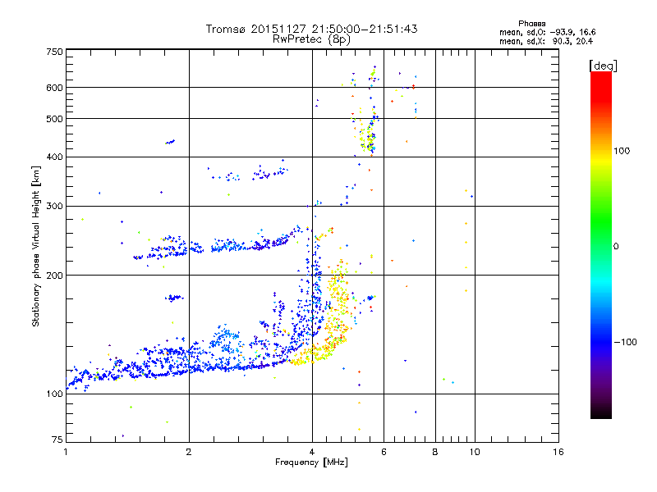Click the 500 y-axis tick label
The image size is (657, 492).
tap(54, 118)
